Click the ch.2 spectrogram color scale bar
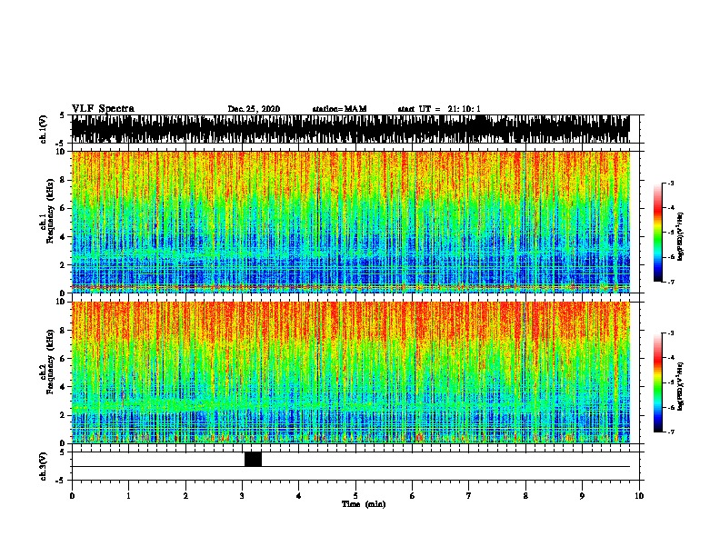720x556 pixels. click(x=658, y=382)
